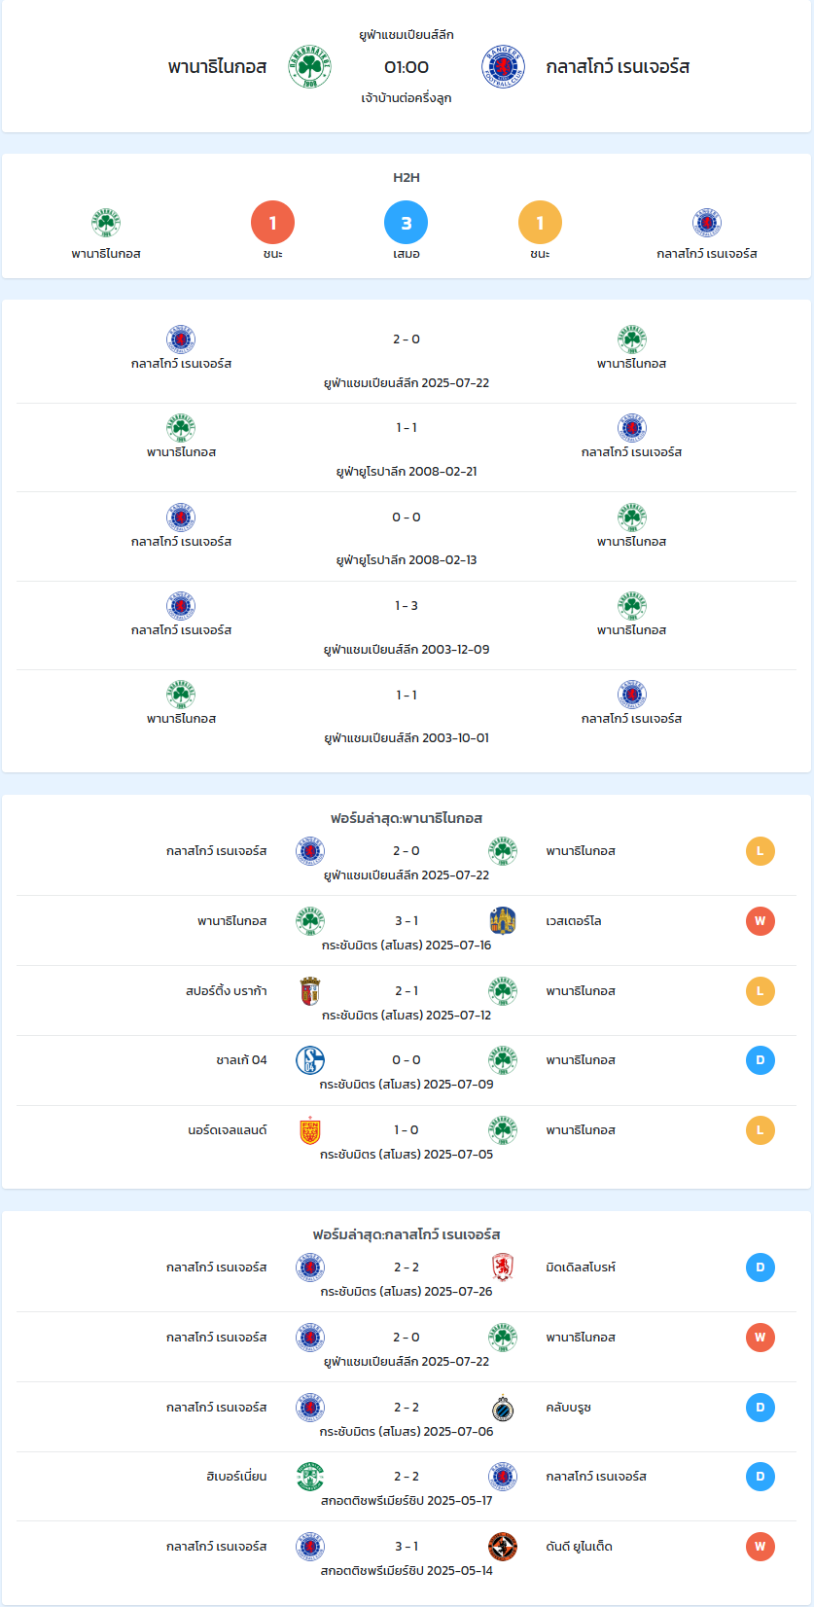The image size is (814, 1607).
Task: Open the Panathinaikos team name in the header
Action: coord(217,67)
